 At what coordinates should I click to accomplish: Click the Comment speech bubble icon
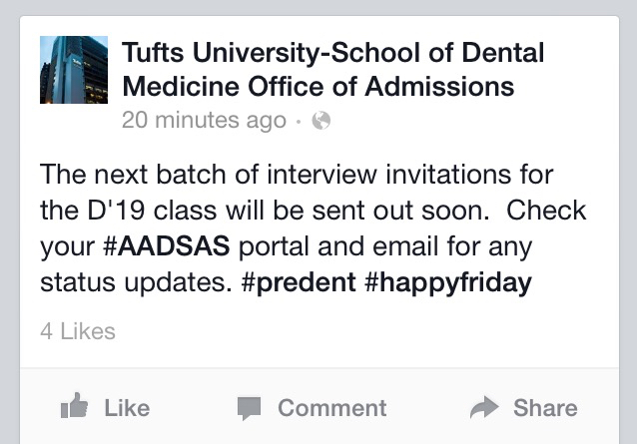249,407
